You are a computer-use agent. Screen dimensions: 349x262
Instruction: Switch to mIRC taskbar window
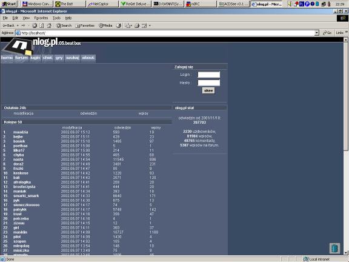(x=201, y=4)
